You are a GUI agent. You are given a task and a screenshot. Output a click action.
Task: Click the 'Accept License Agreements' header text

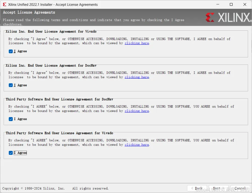pos(29,12)
